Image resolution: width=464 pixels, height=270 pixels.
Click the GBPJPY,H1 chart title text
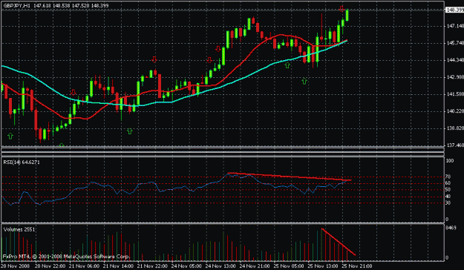(x=16, y=6)
